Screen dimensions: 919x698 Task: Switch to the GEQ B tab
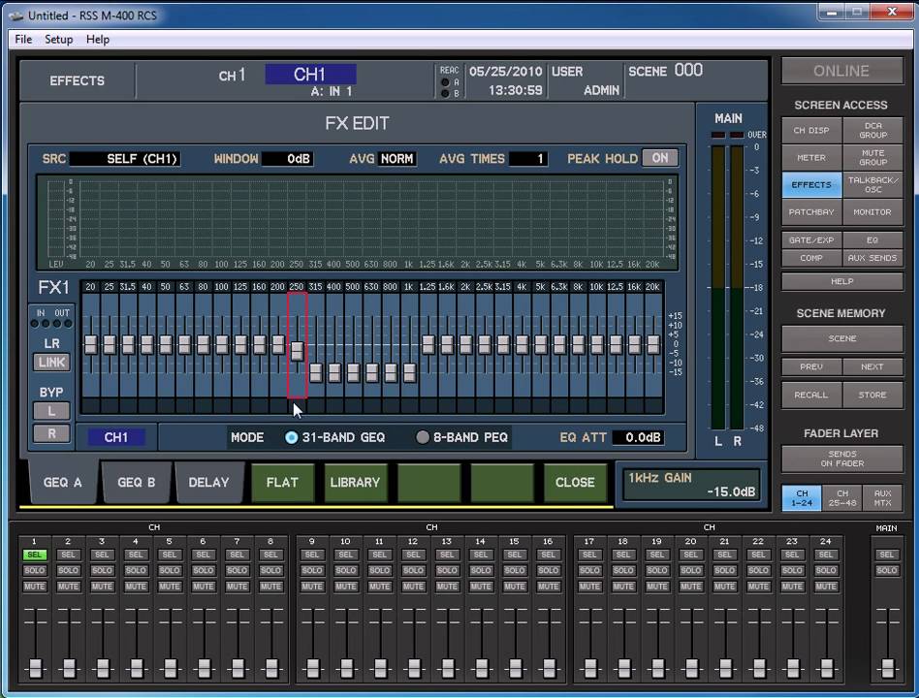point(136,483)
